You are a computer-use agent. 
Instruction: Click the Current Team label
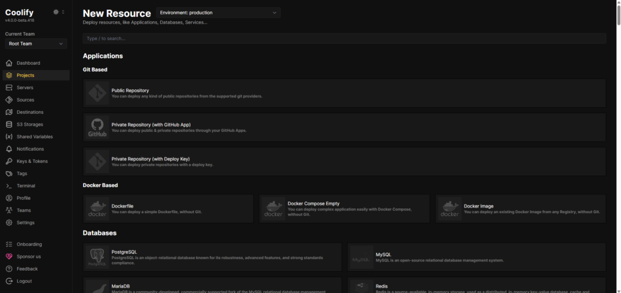[x=20, y=34]
